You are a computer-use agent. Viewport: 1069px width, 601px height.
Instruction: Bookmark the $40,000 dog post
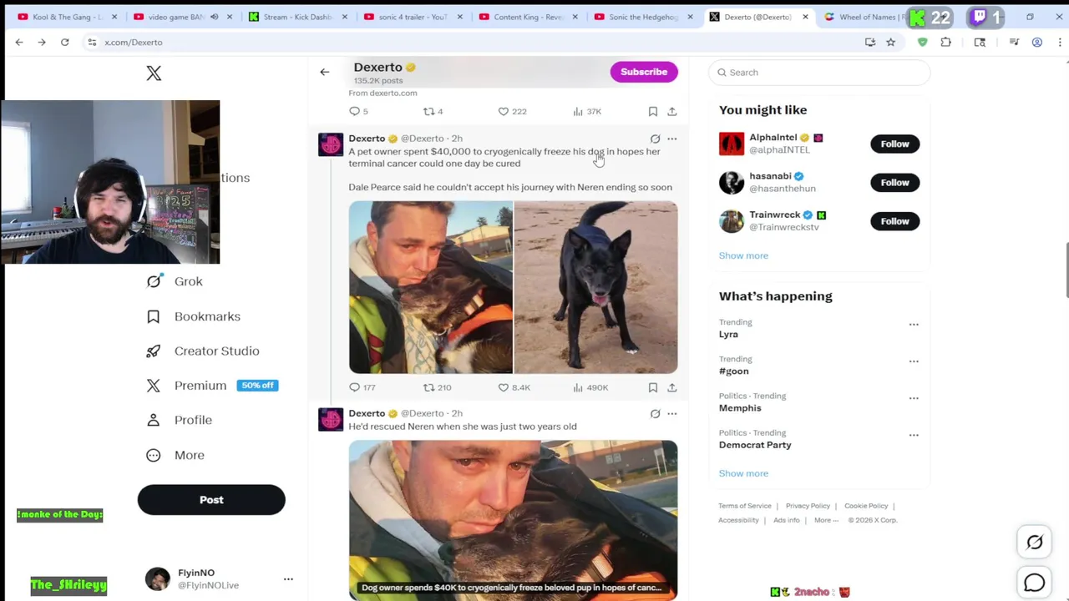click(x=653, y=387)
